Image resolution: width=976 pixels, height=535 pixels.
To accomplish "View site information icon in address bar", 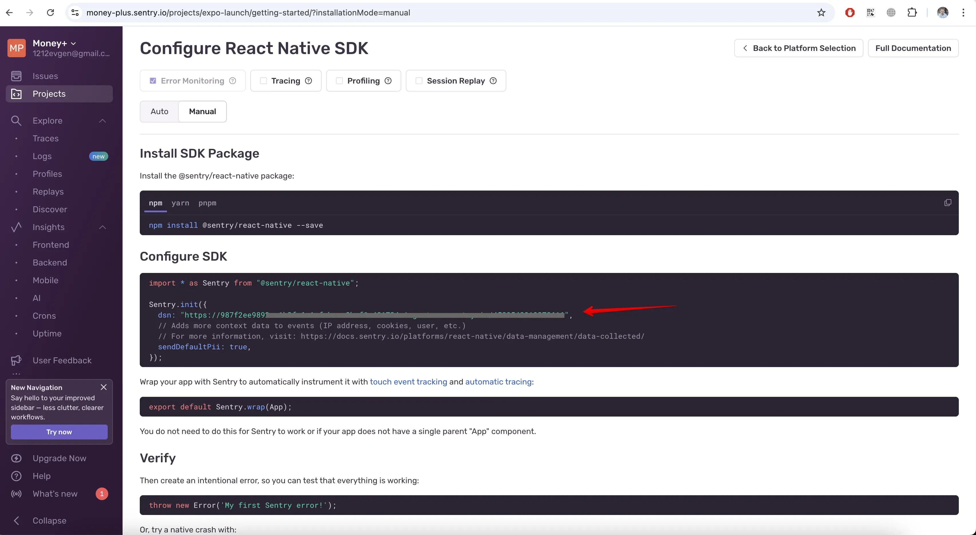I will 75,13.
